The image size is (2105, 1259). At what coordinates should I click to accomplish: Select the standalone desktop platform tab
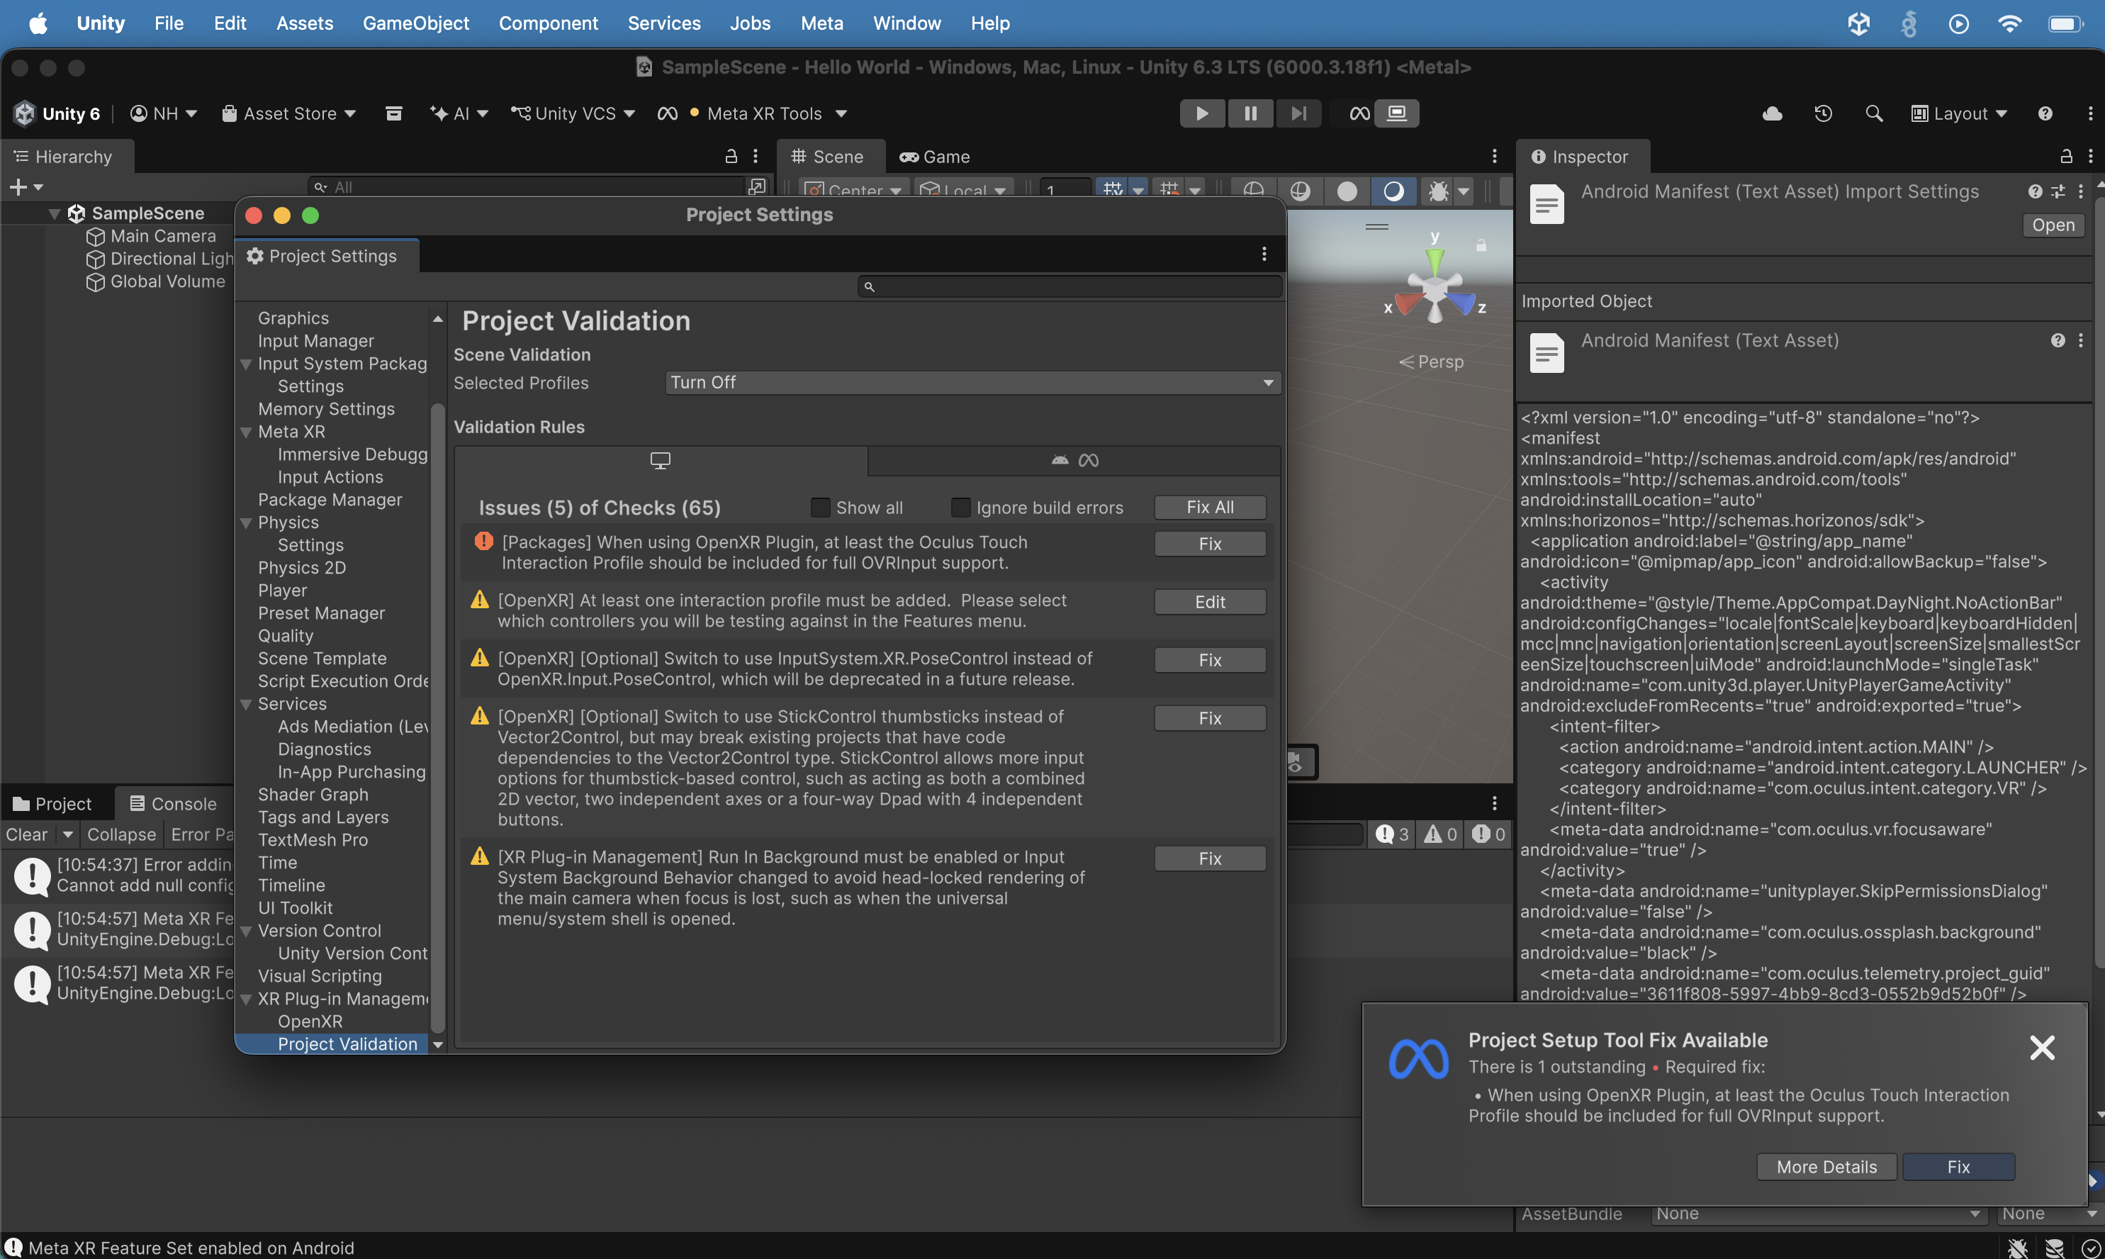(x=661, y=461)
